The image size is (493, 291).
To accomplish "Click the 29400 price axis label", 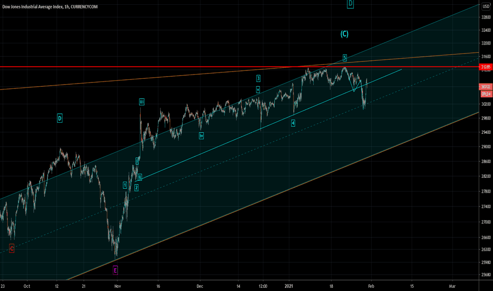I will coord(486,132).
